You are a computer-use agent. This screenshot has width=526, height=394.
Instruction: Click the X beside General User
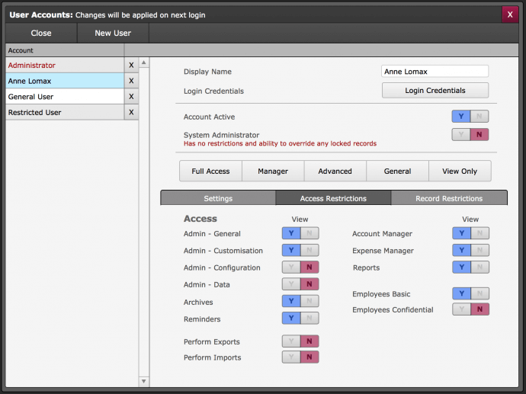131,97
